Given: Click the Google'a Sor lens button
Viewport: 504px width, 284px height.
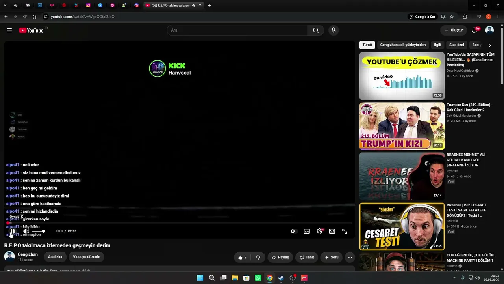Looking at the screenshot, I should (x=422, y=17).
